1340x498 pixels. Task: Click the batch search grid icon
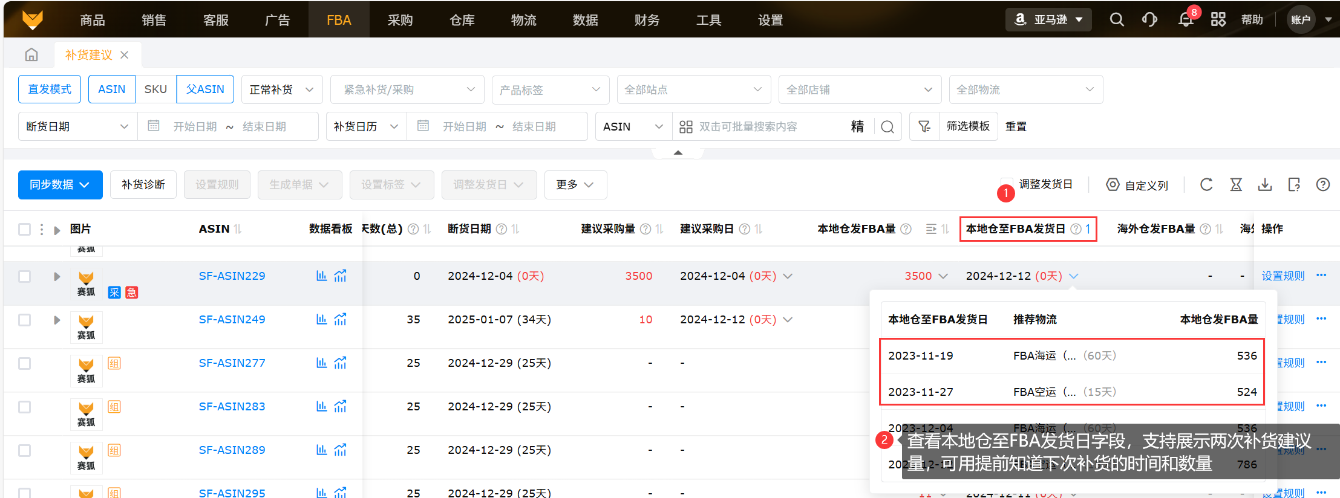coord(686,127)
